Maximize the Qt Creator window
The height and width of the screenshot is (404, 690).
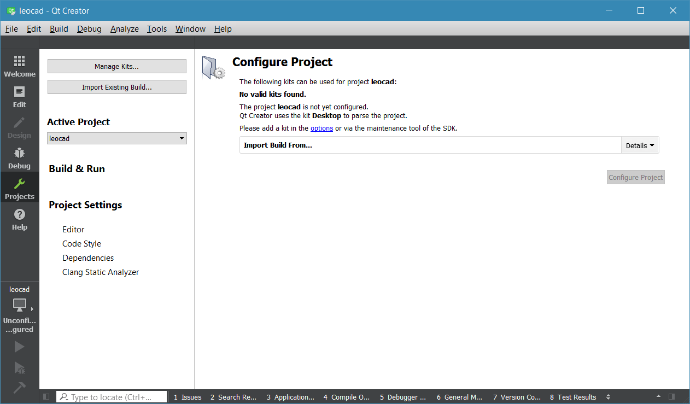[641, 10]
